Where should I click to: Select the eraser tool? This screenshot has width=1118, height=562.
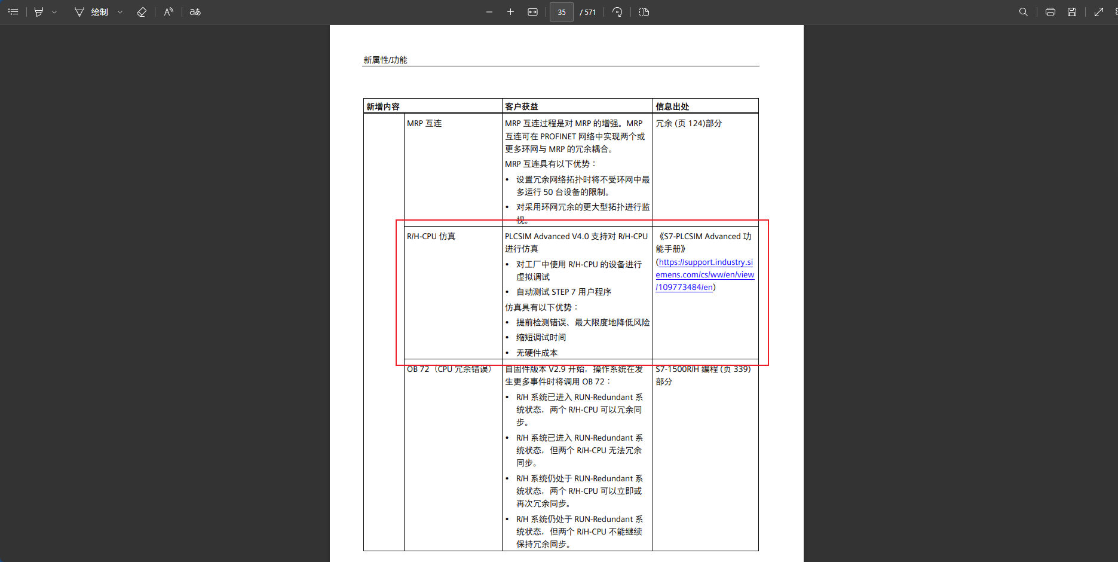[142, 12]
